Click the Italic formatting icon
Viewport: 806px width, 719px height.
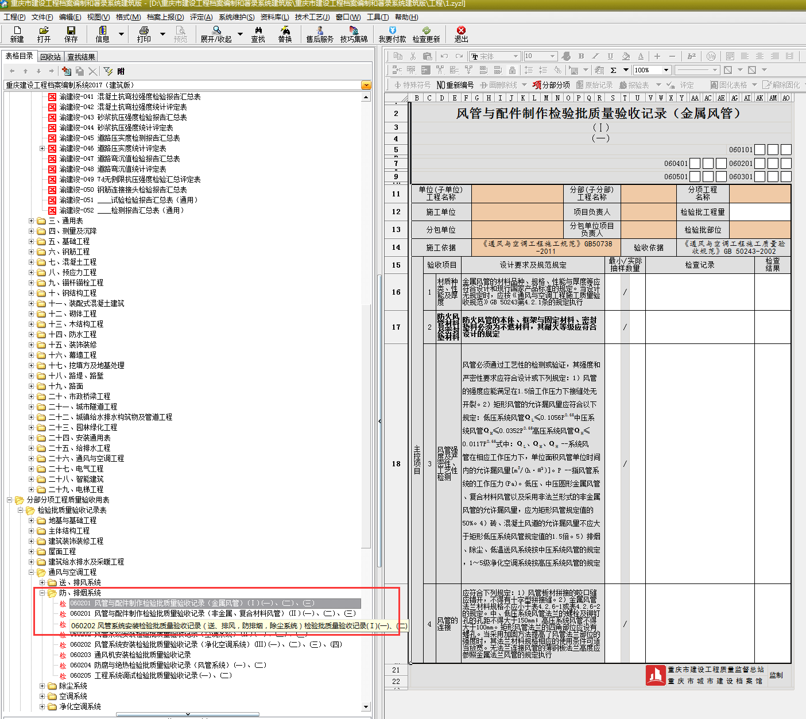tap(595, 56)
